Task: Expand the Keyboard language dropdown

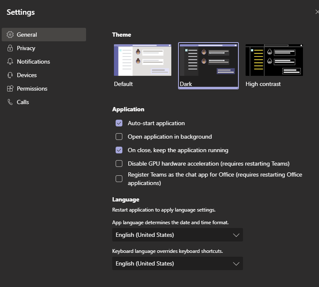Action: click(x=177, y=263)
